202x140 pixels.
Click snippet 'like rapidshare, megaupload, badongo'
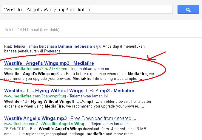click(x=52, y=134)
